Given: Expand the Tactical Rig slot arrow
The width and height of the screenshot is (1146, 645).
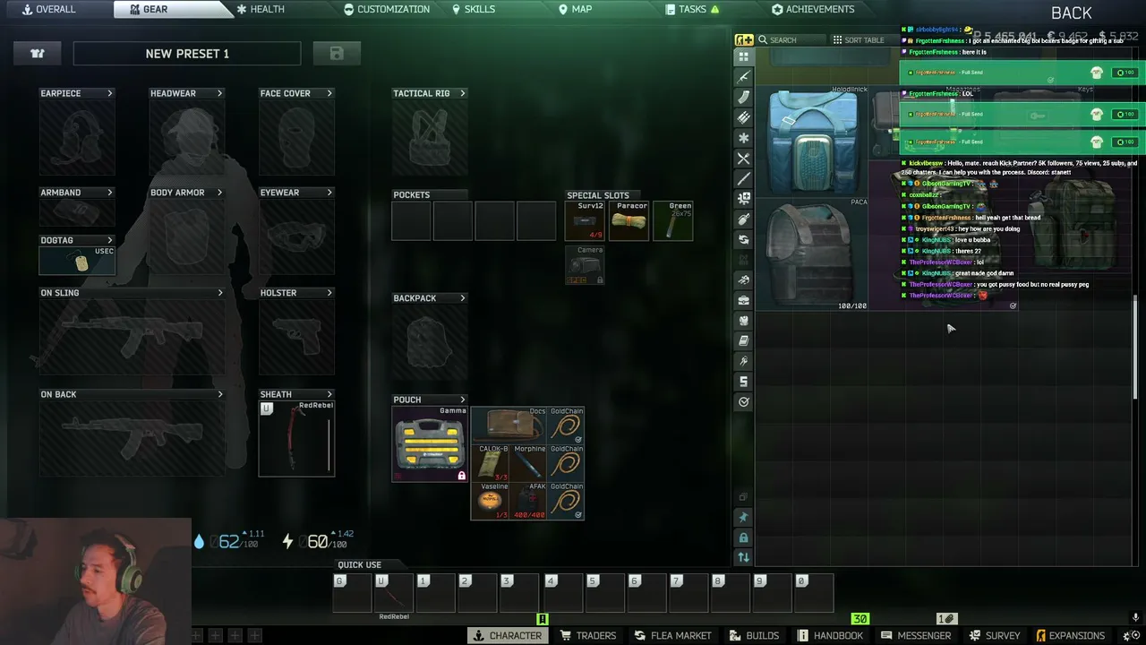Looking at the screenshot, I should [x=463, y=93].
